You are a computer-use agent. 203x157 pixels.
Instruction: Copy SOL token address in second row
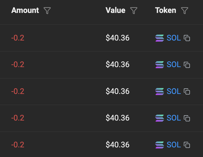coord(187,65)
